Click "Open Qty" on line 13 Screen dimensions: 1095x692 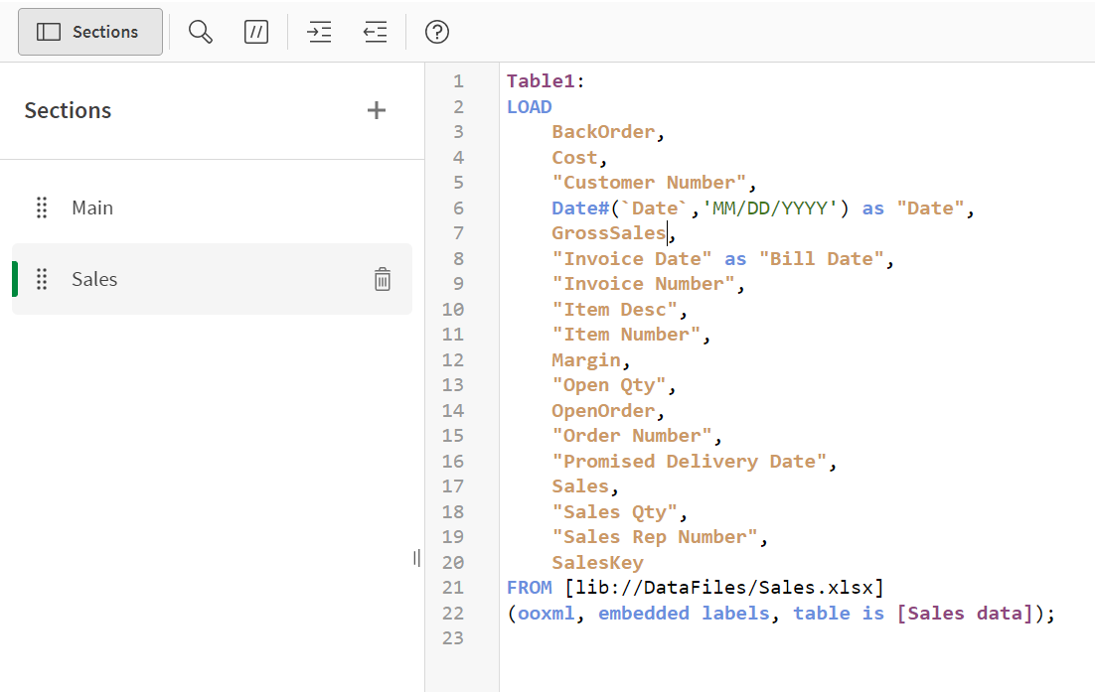[x=609, y=386]
